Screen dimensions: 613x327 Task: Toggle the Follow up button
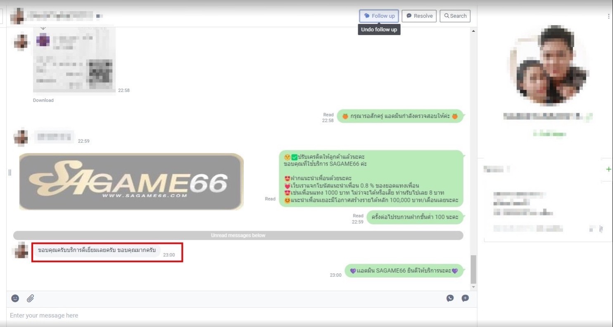pyautogui.click(x=379, y=16)
